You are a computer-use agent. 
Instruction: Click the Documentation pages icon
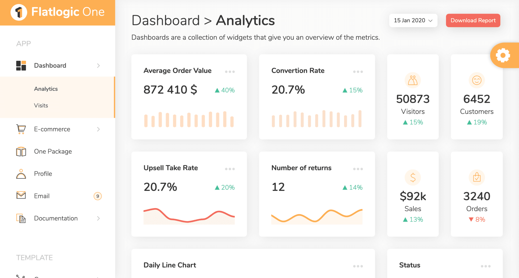pyautogui.click(x=21, y=218)
